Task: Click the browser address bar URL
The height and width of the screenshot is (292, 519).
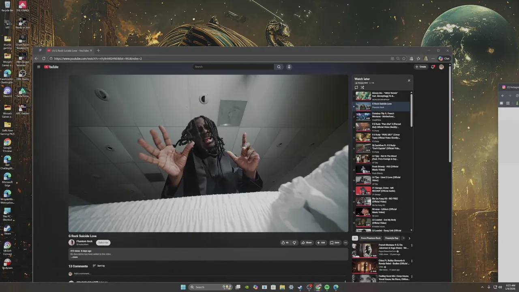Action: click(98, 58)
